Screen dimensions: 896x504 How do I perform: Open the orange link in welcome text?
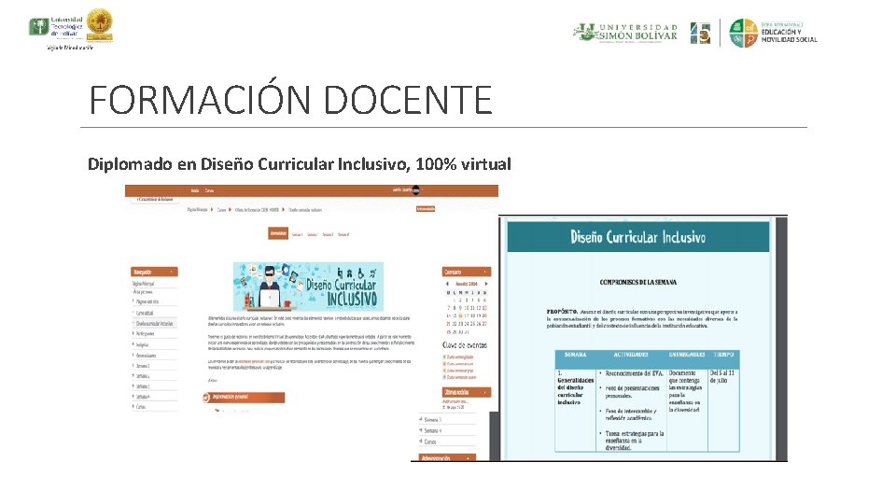click(254, 361)
